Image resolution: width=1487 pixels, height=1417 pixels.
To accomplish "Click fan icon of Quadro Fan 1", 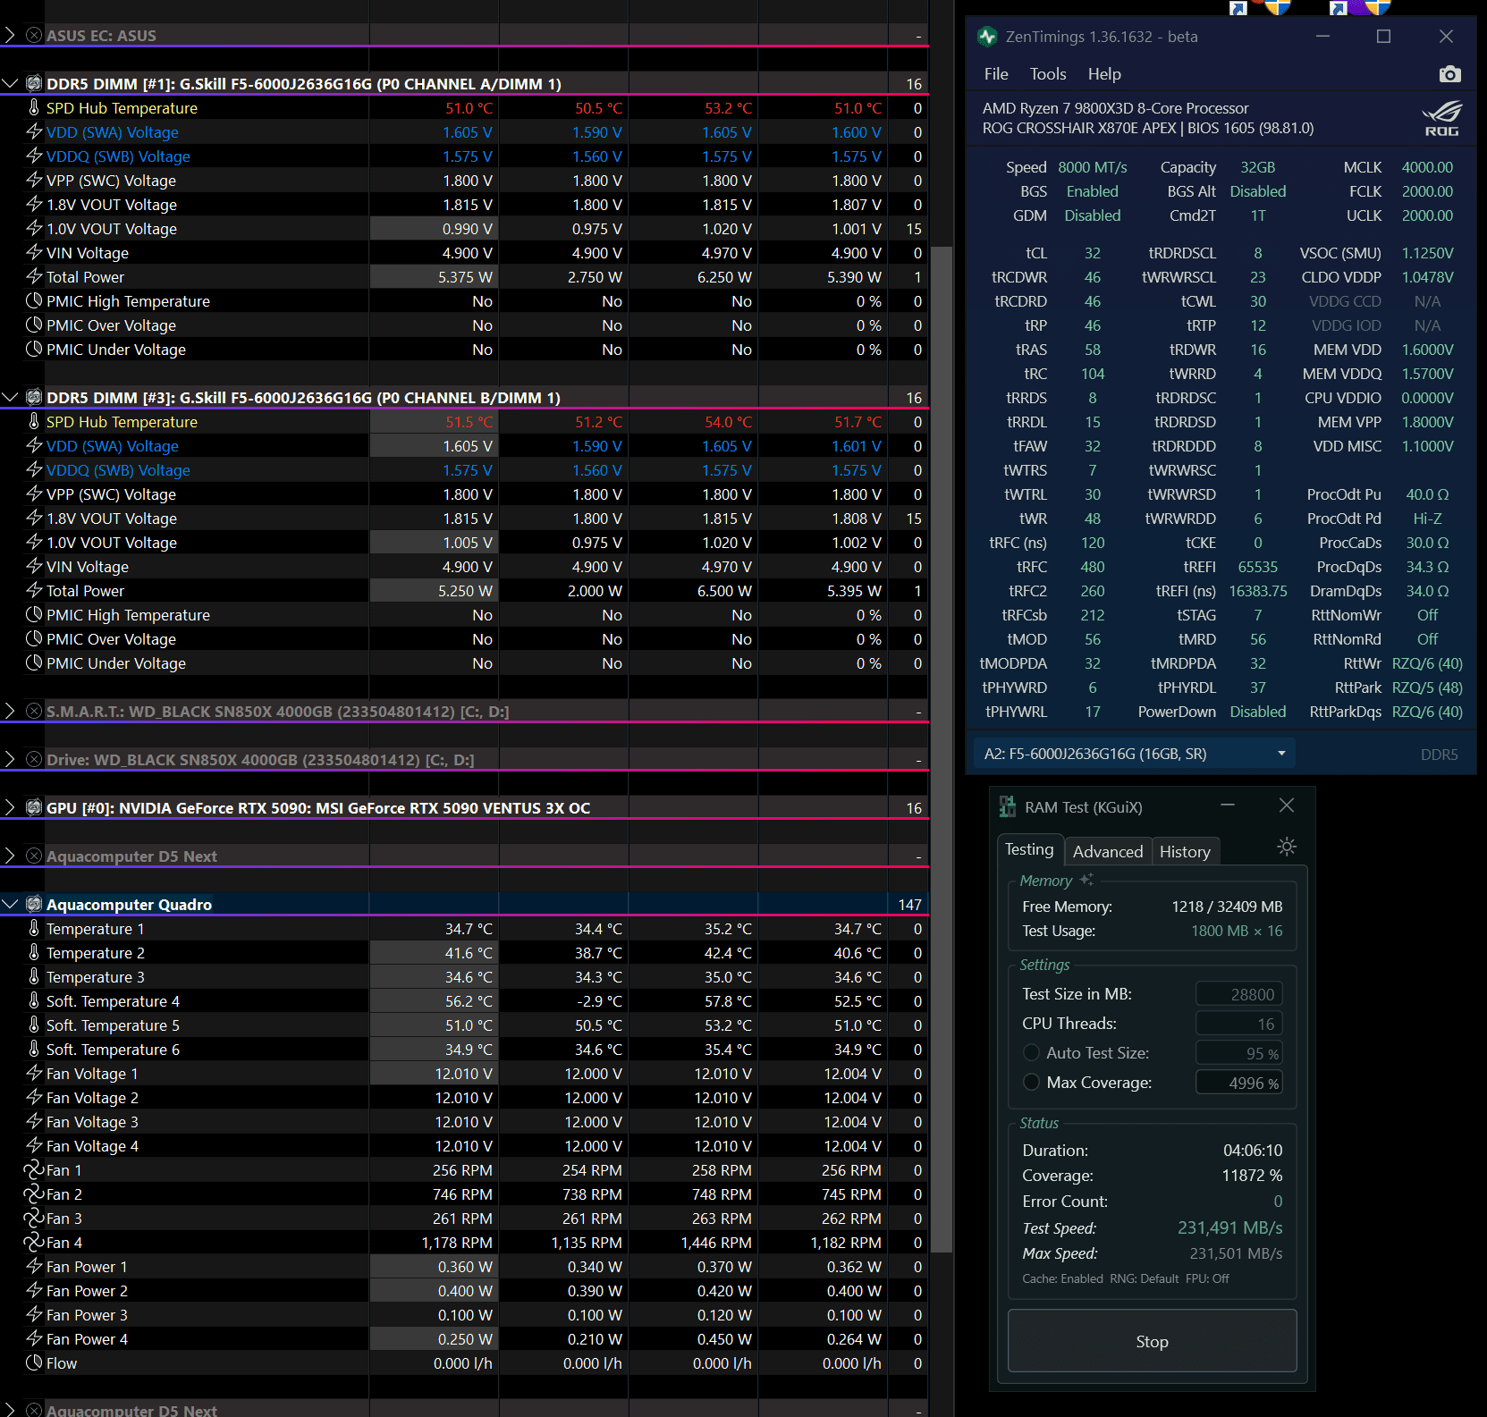I will click(34, 1169).
